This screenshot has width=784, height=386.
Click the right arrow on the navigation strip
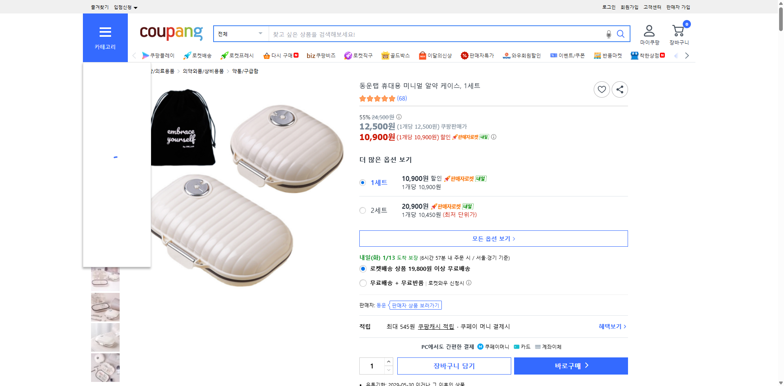687,55
